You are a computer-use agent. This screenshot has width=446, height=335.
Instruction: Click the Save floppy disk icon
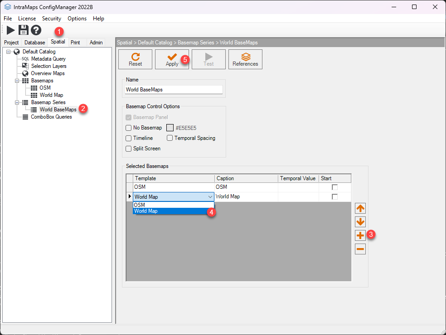[23, 30]
